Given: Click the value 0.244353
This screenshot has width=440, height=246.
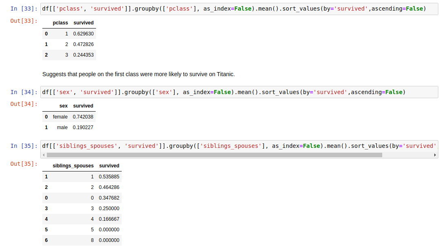Looking at the screenshot, I should pos(83,55).
